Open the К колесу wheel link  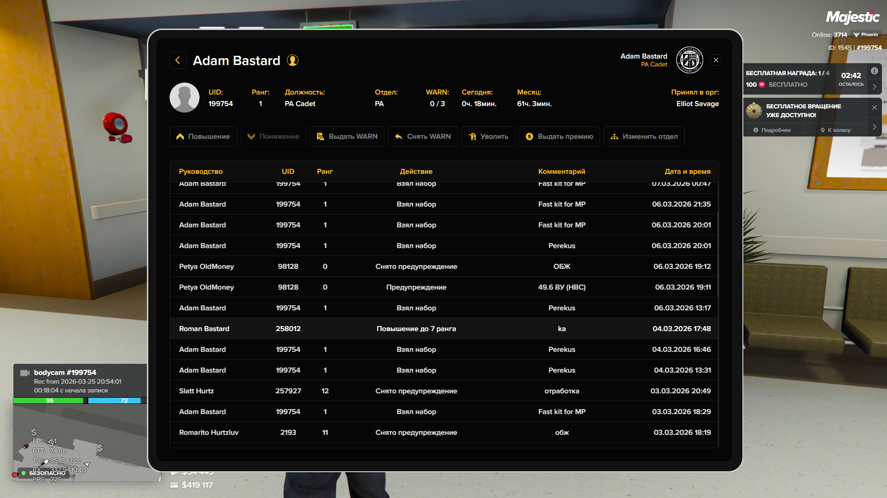tap(835, 130)
